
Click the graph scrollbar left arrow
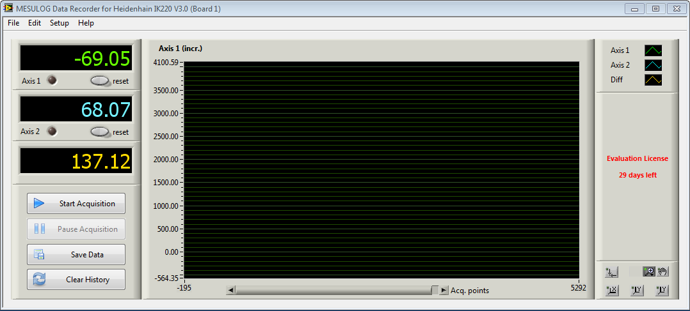(x=230, y=290)
